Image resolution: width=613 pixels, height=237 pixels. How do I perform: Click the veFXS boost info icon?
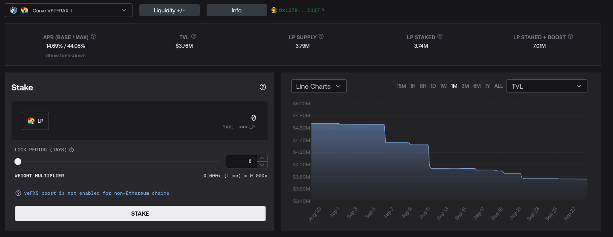18,193
